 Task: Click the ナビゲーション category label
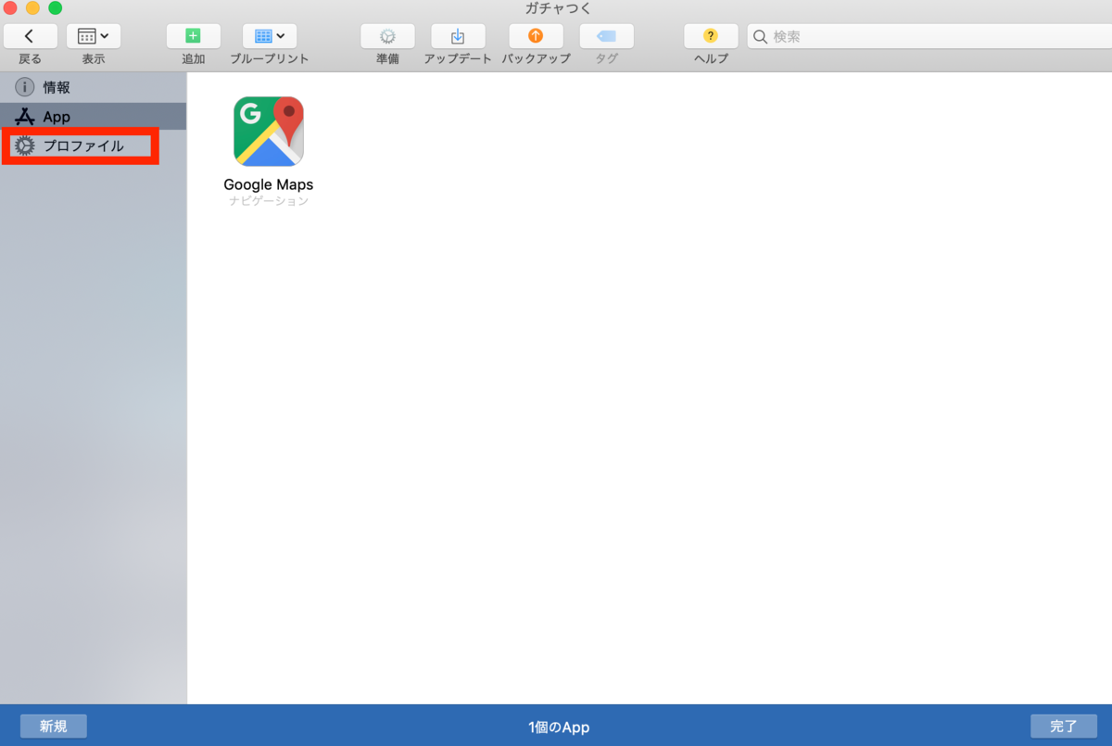pyautogui.click(x=269, y=200)
